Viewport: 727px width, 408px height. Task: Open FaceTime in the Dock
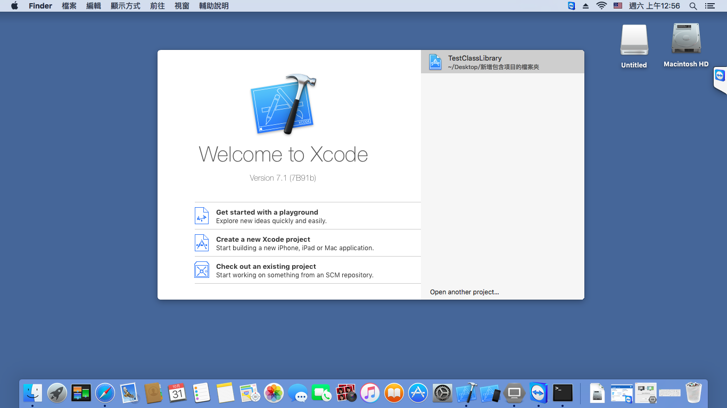(x=322, y=393)
